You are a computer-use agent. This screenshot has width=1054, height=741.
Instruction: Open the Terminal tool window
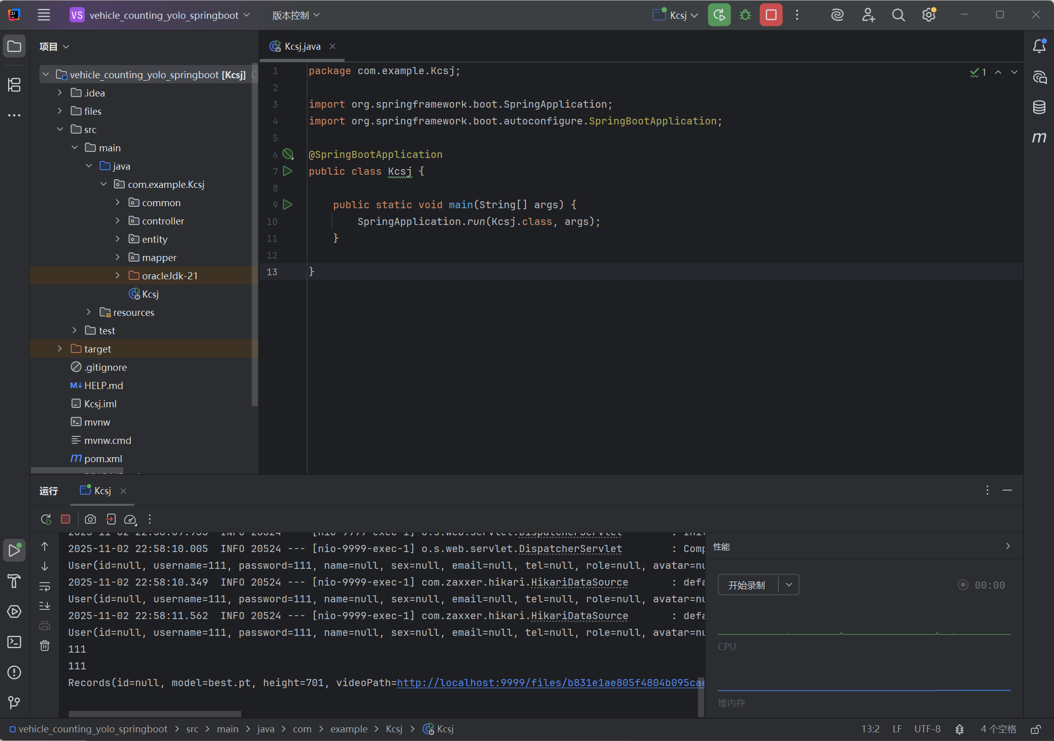tap(14, 642)
